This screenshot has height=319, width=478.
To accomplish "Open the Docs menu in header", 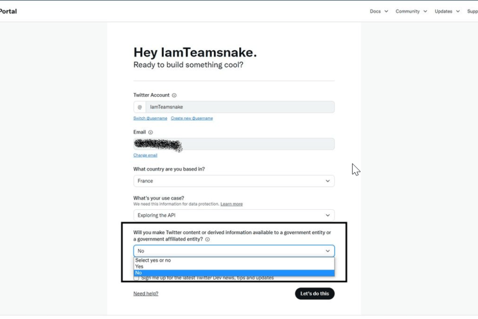I will [x=379, y=11].
